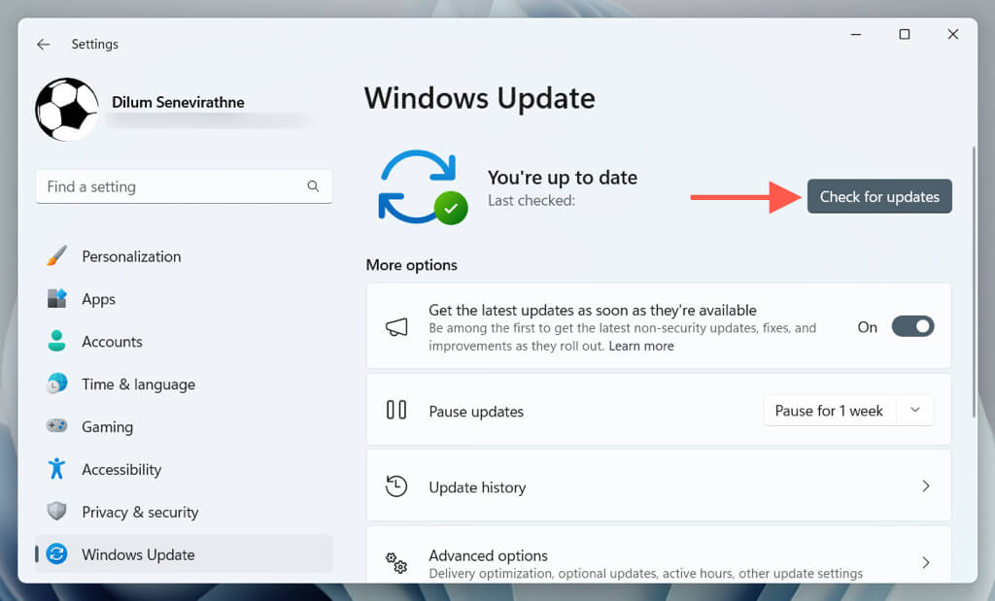Open Advanced options

658,554
